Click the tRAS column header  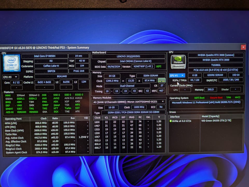132,117
